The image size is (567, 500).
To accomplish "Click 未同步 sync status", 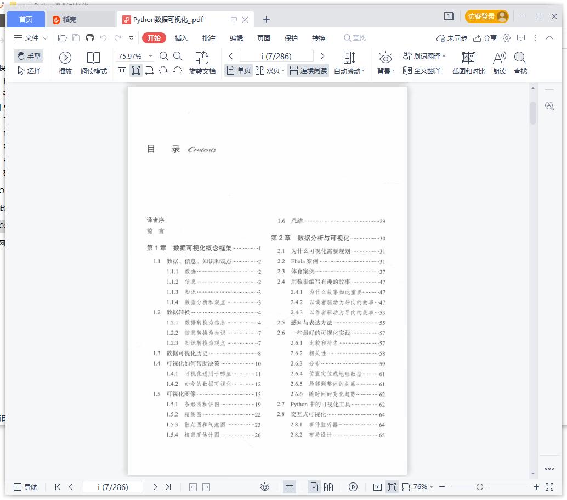I will click(x=452, y=38).
